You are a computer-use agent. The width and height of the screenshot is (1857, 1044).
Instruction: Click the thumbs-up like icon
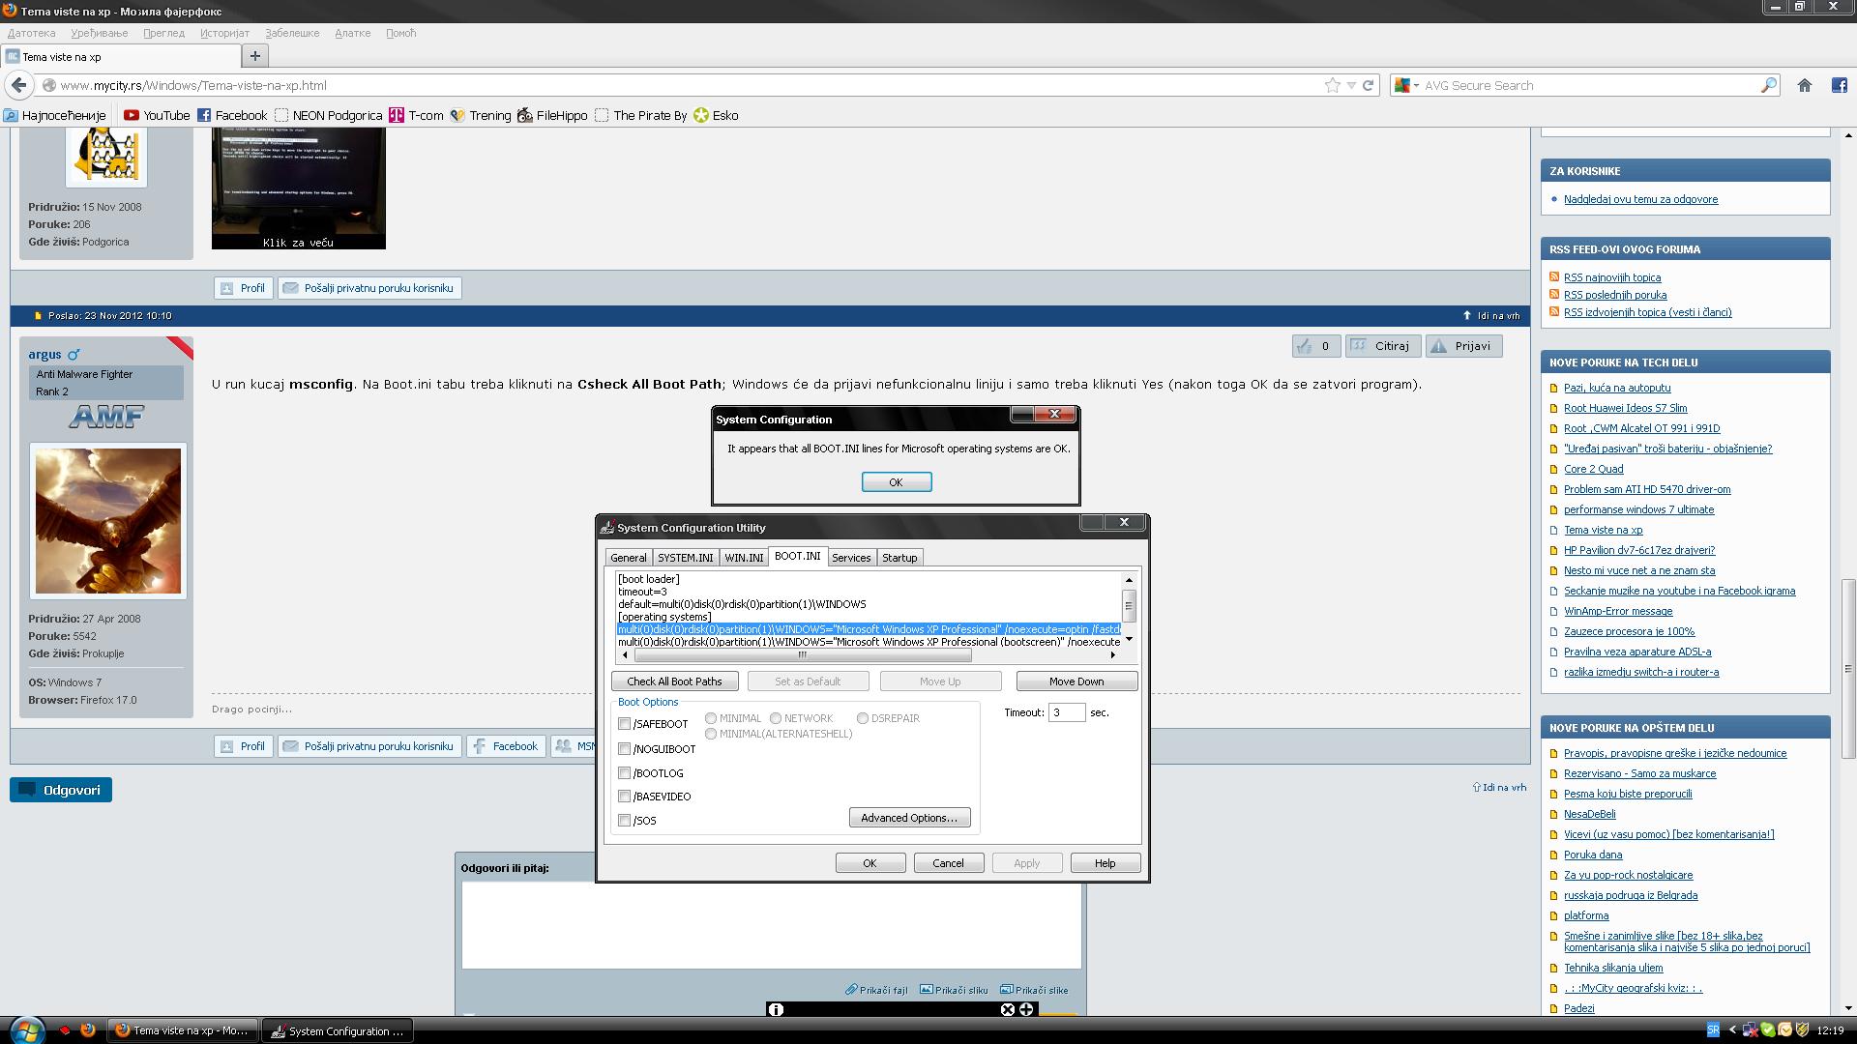pos(1305,346)
